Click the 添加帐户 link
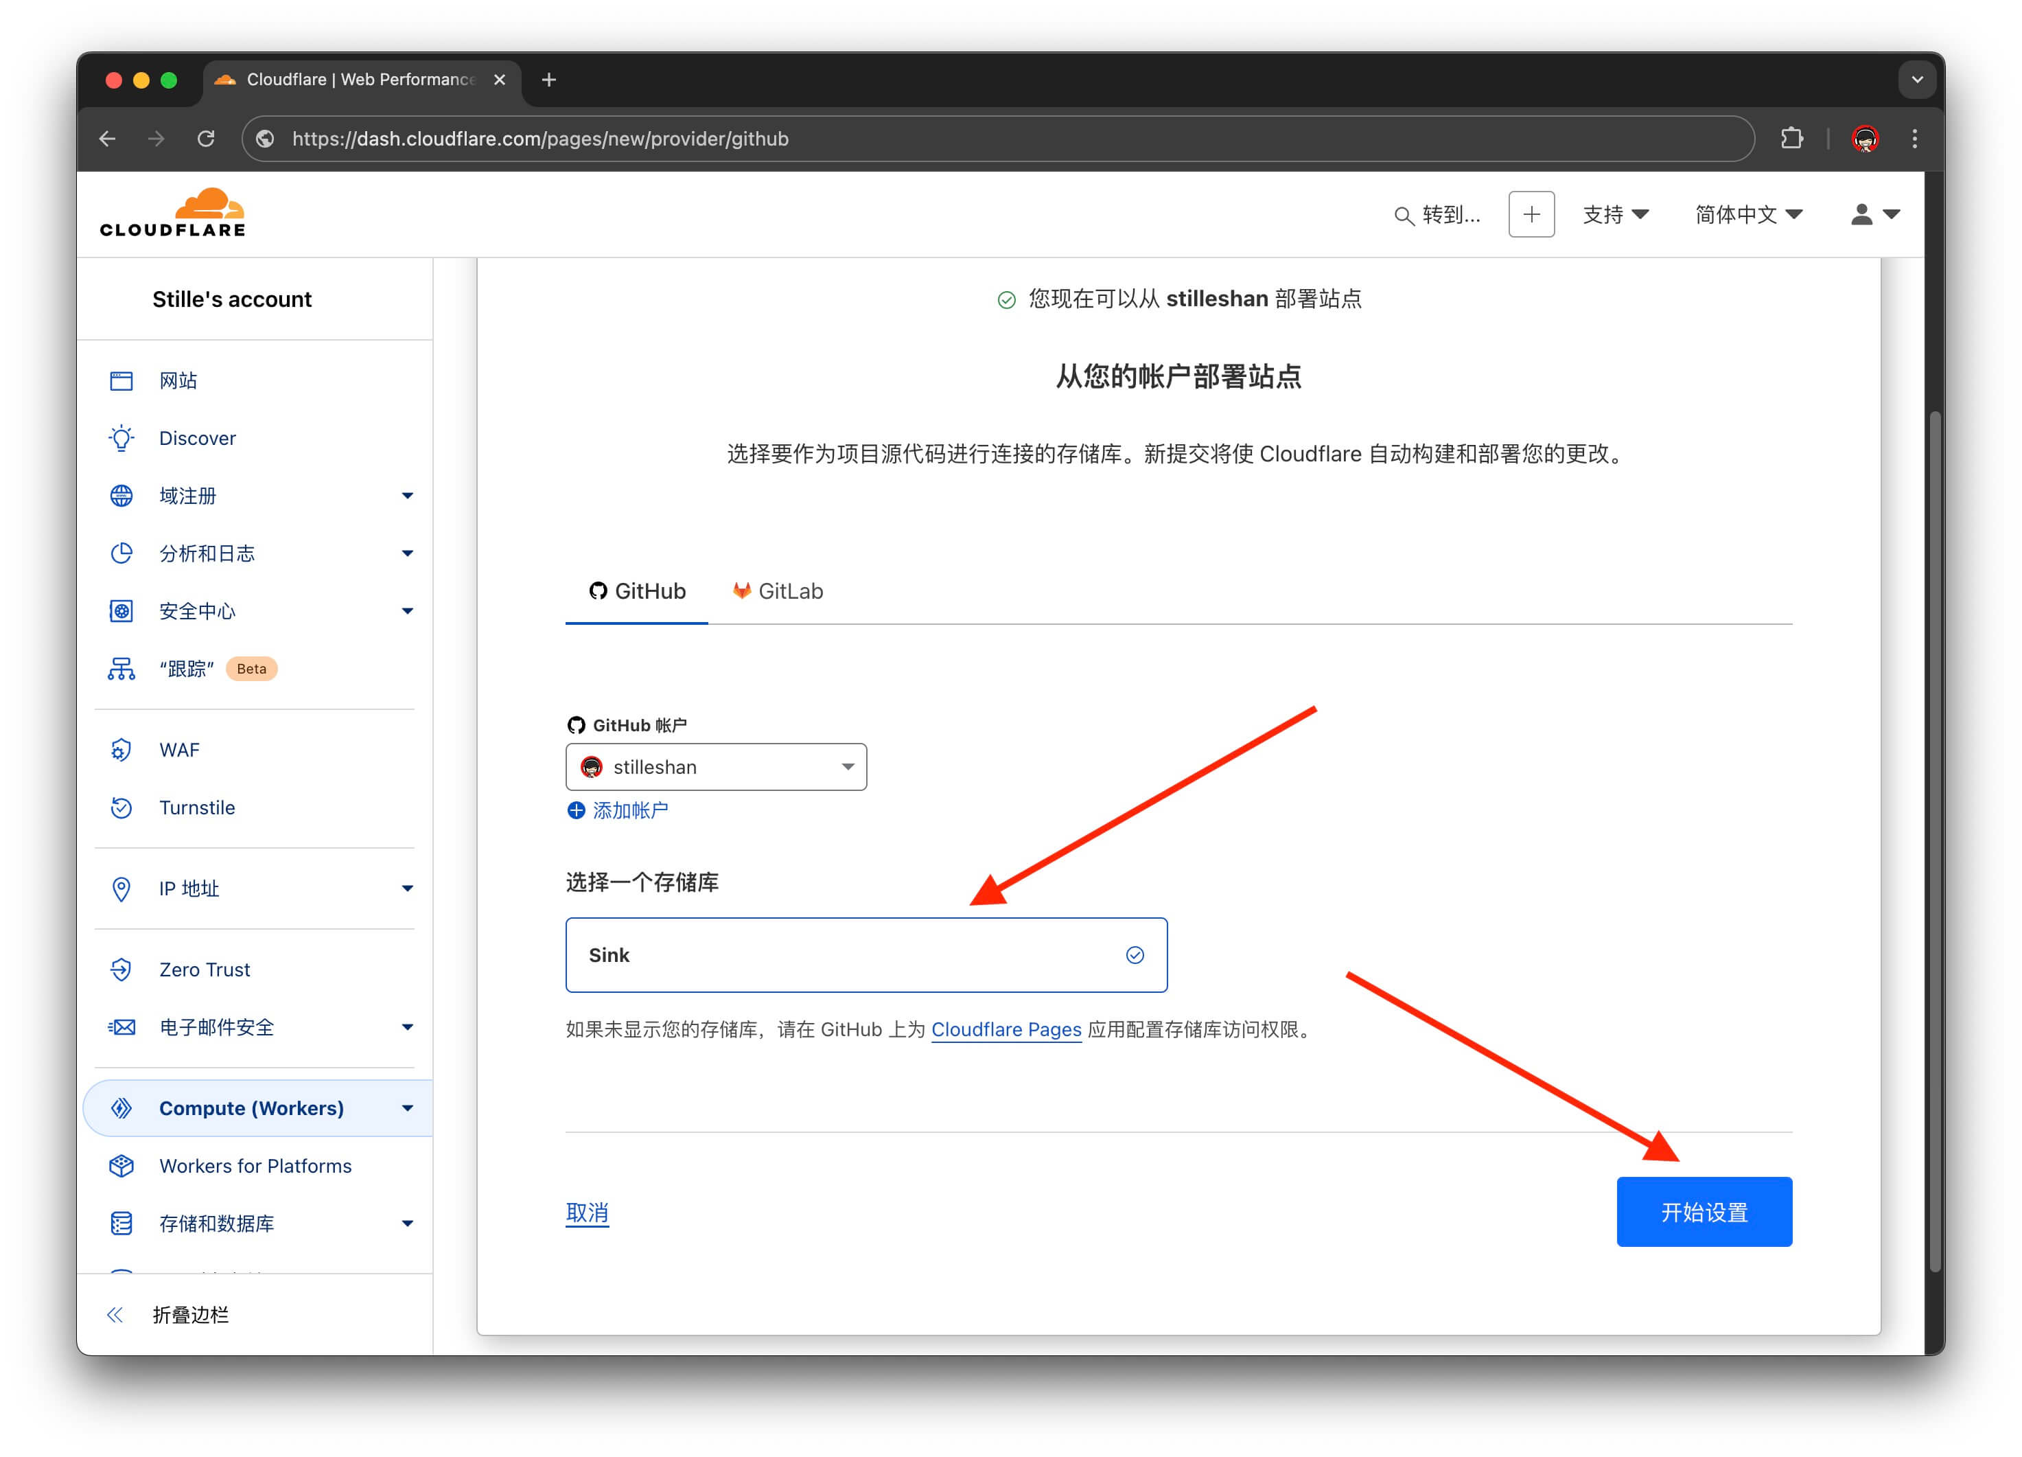This screenshot has height=1457, width=2022. coord(618,810)
